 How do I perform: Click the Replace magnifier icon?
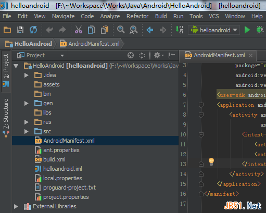point(133,30)
